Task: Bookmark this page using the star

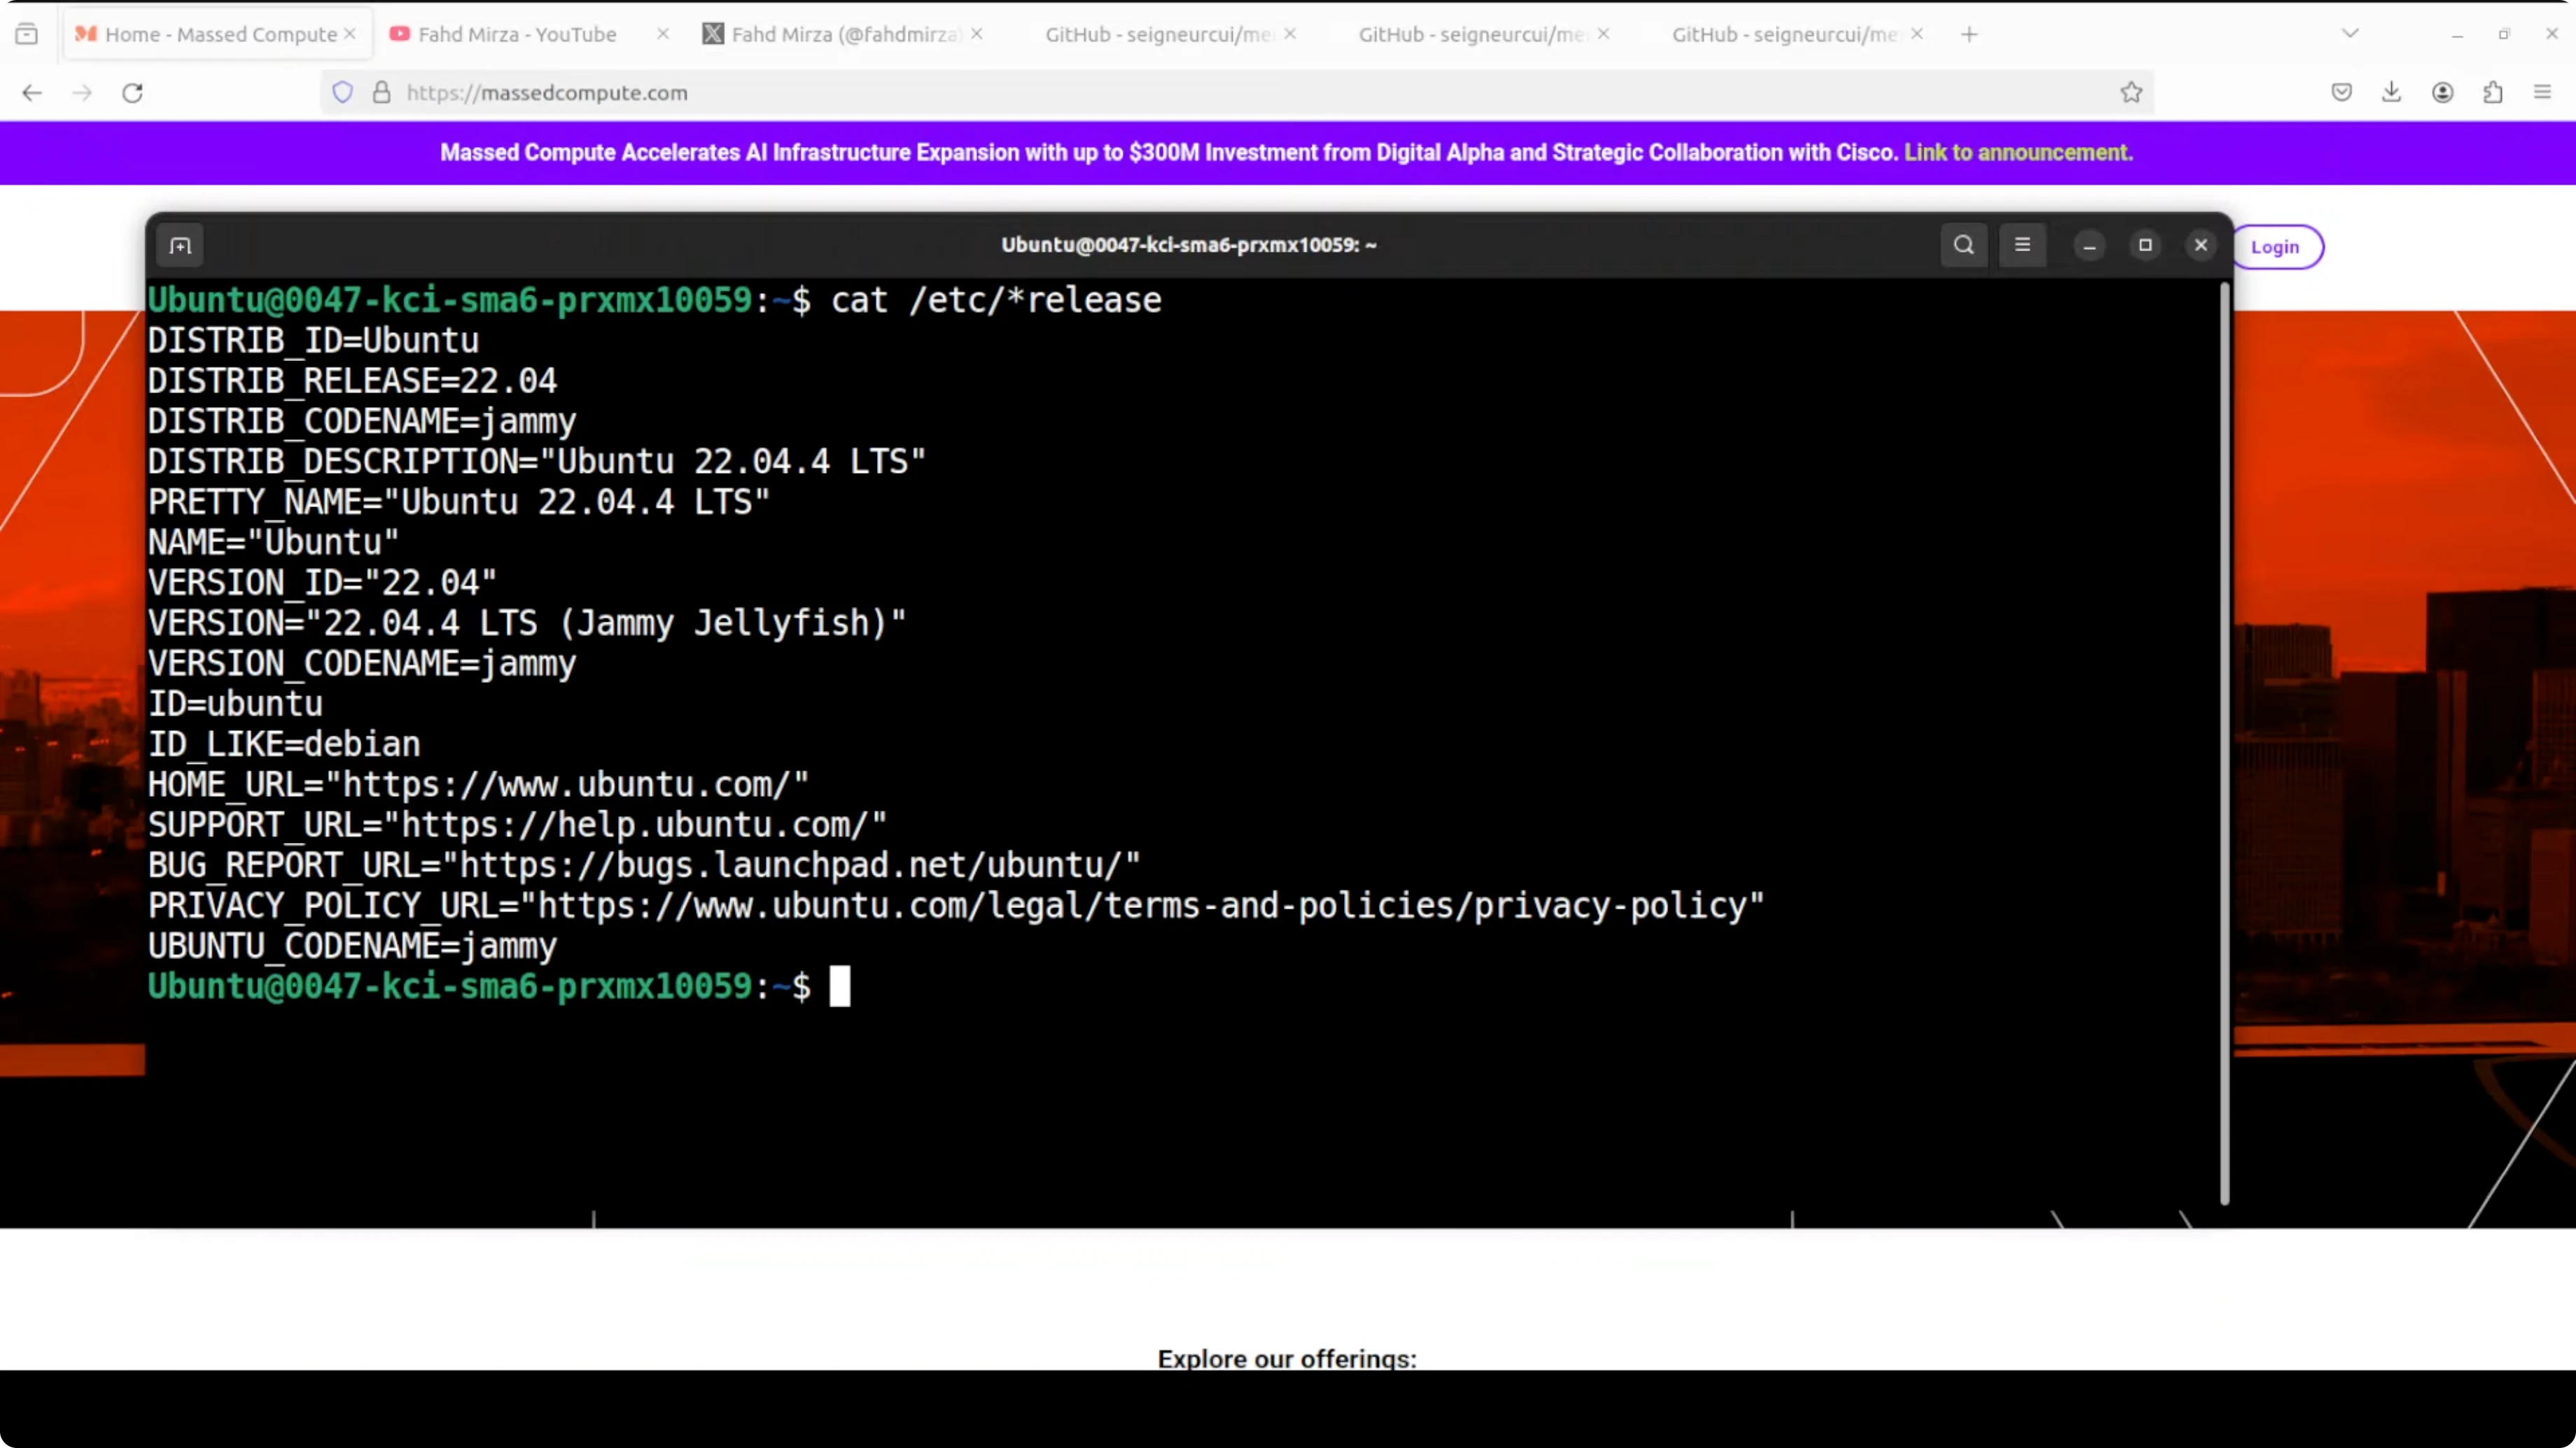Action: (2131, 92)
